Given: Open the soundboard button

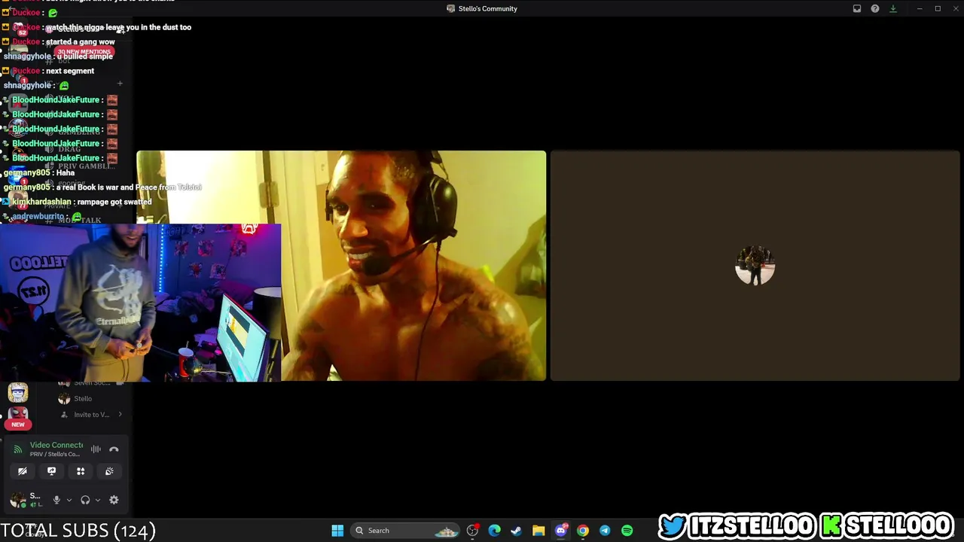Looking at the screenshot, I should (109, 471).
